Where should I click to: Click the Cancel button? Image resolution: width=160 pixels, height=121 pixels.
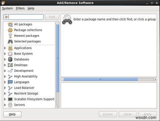click(108, 114)
